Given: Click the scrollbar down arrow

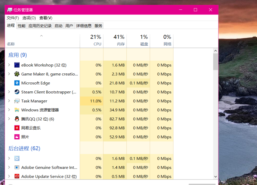Looking at the screenshot, I should click(x=216, y=177).
